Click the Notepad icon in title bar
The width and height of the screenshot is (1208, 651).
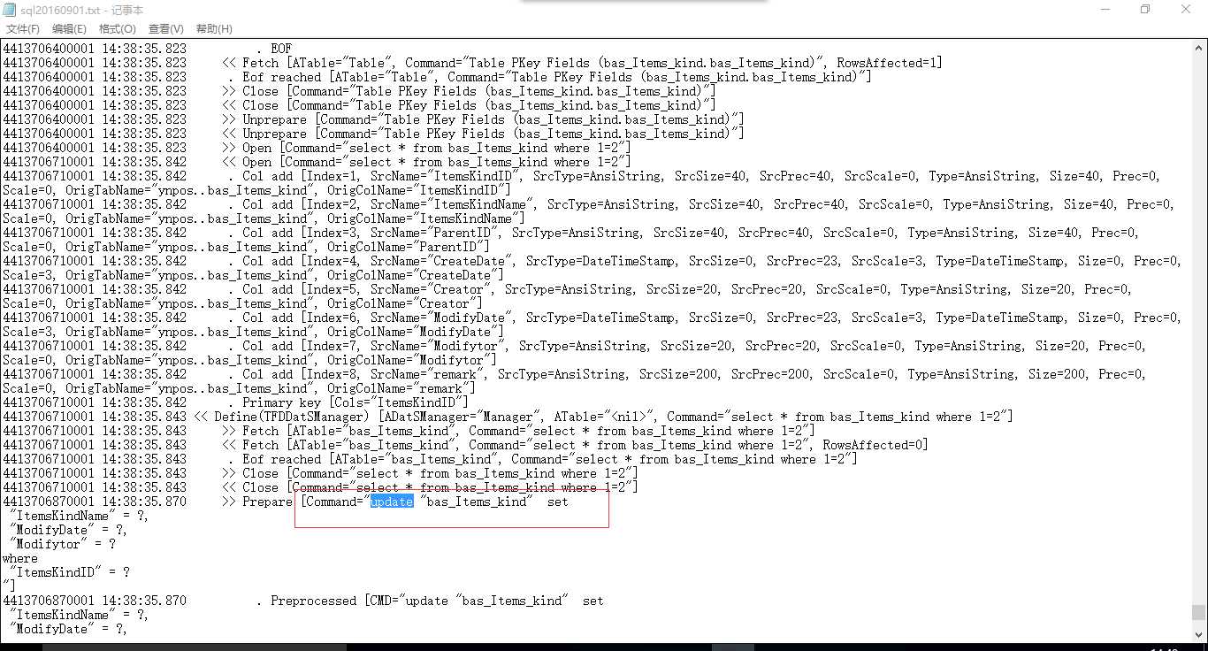pos(10,10)
